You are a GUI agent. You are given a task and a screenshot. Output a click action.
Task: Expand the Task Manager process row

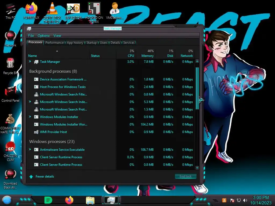pyautogui.click(x=30, y=61)
